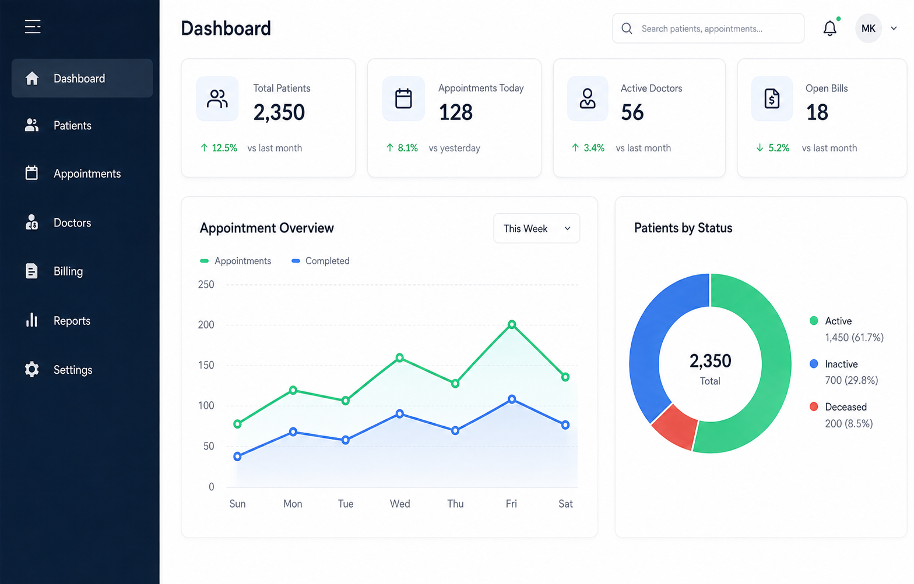Click the Wednesday Completed data point
The image size is (914, 584).
[400, 414]
